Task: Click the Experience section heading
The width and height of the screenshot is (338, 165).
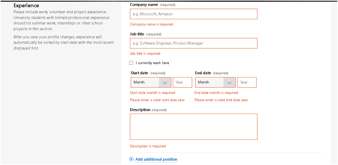Action: tap(26, 6)
